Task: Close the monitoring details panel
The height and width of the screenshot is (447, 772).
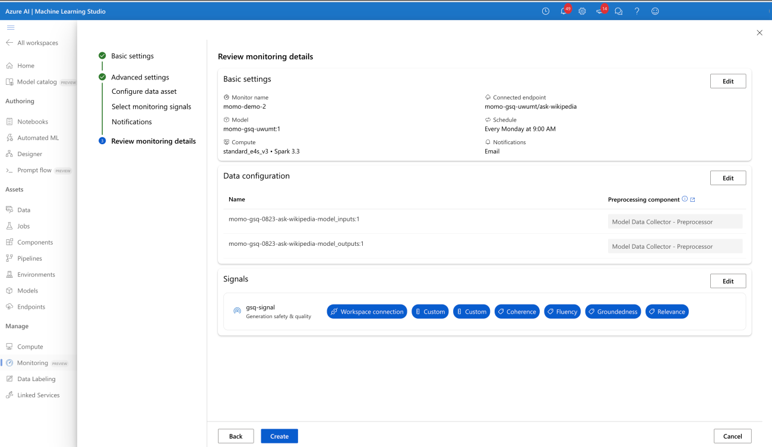Action: 760,33
